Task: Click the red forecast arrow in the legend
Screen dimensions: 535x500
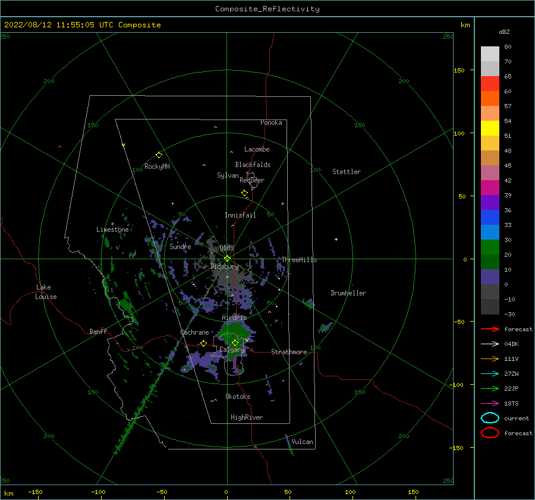Action: pyautogui.click(x=490, y=329)
